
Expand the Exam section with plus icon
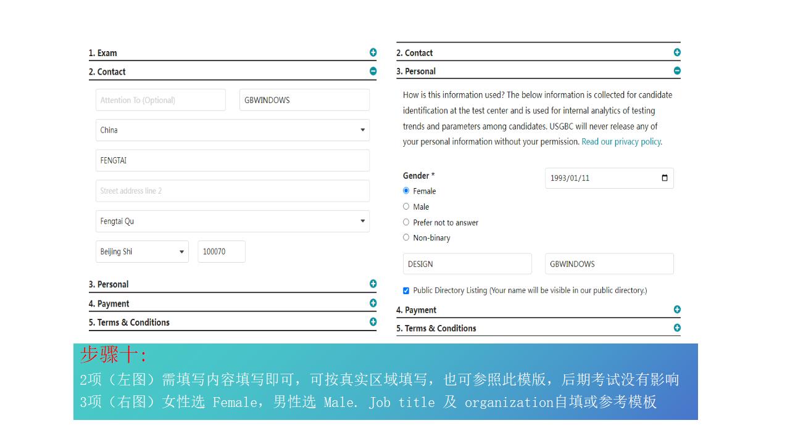pos(373,52)
